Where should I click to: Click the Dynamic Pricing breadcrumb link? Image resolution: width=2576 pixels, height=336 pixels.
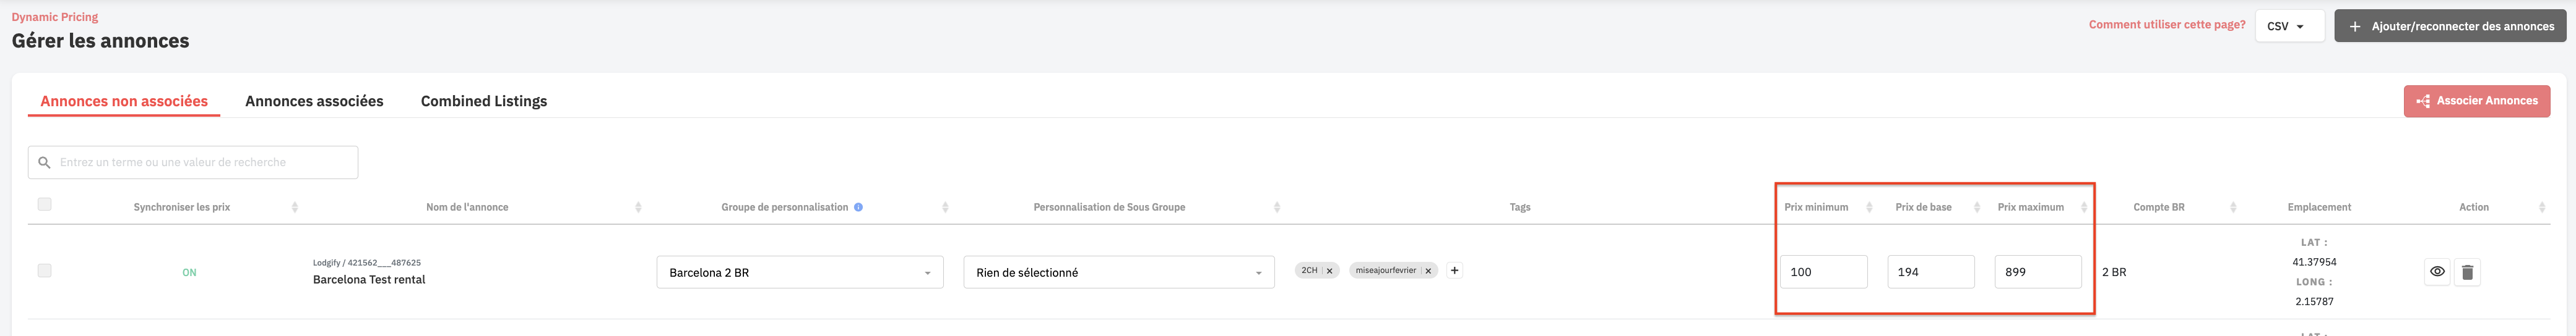click(55, 17)
